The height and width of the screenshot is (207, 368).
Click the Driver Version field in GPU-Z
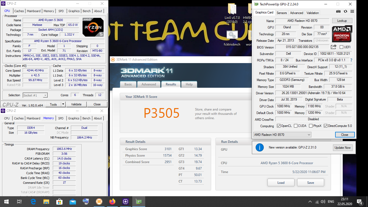[x=314, y=93]
